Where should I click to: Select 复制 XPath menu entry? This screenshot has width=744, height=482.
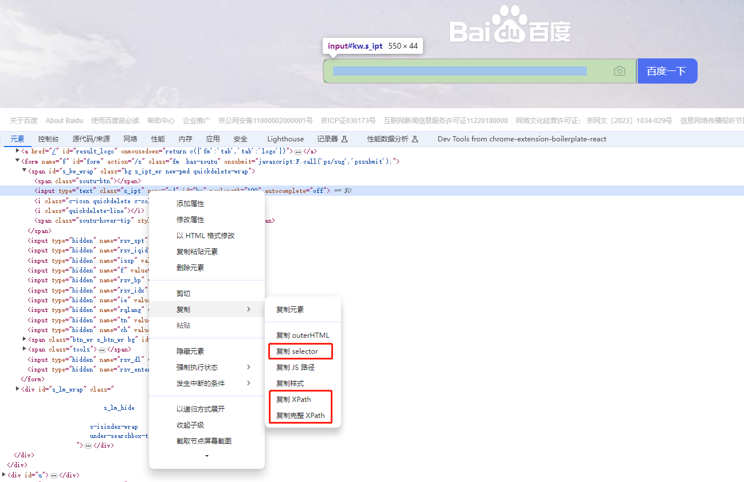click(x=293, y=400)
